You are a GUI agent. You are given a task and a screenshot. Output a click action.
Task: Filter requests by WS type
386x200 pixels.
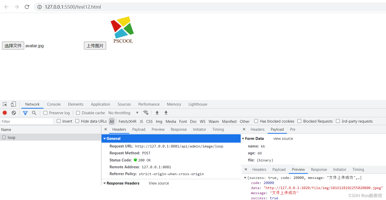(203, 122)
